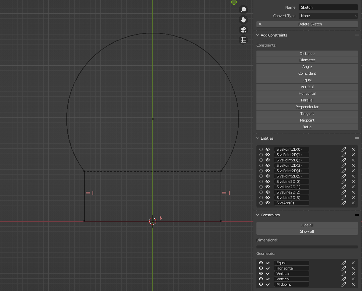Click the camera view icon
Screen dimensions: 362x291
[x=243, y=30]
